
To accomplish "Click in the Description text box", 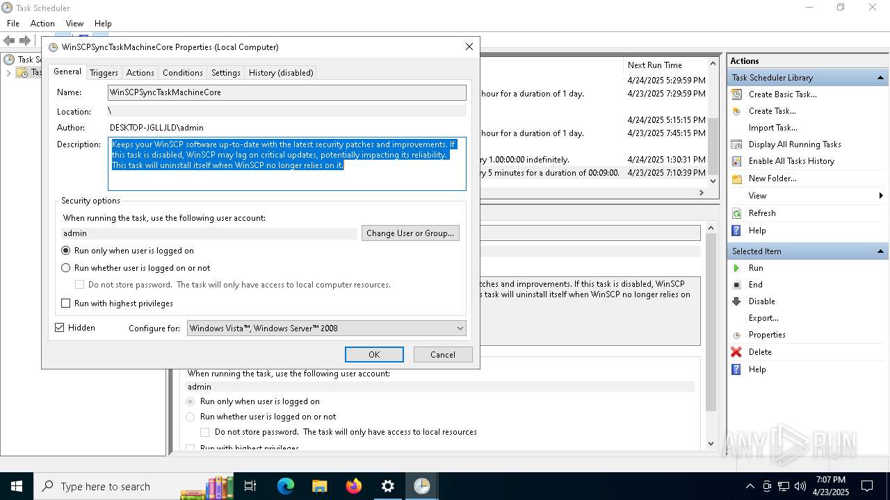I will [x=287, y=164].
